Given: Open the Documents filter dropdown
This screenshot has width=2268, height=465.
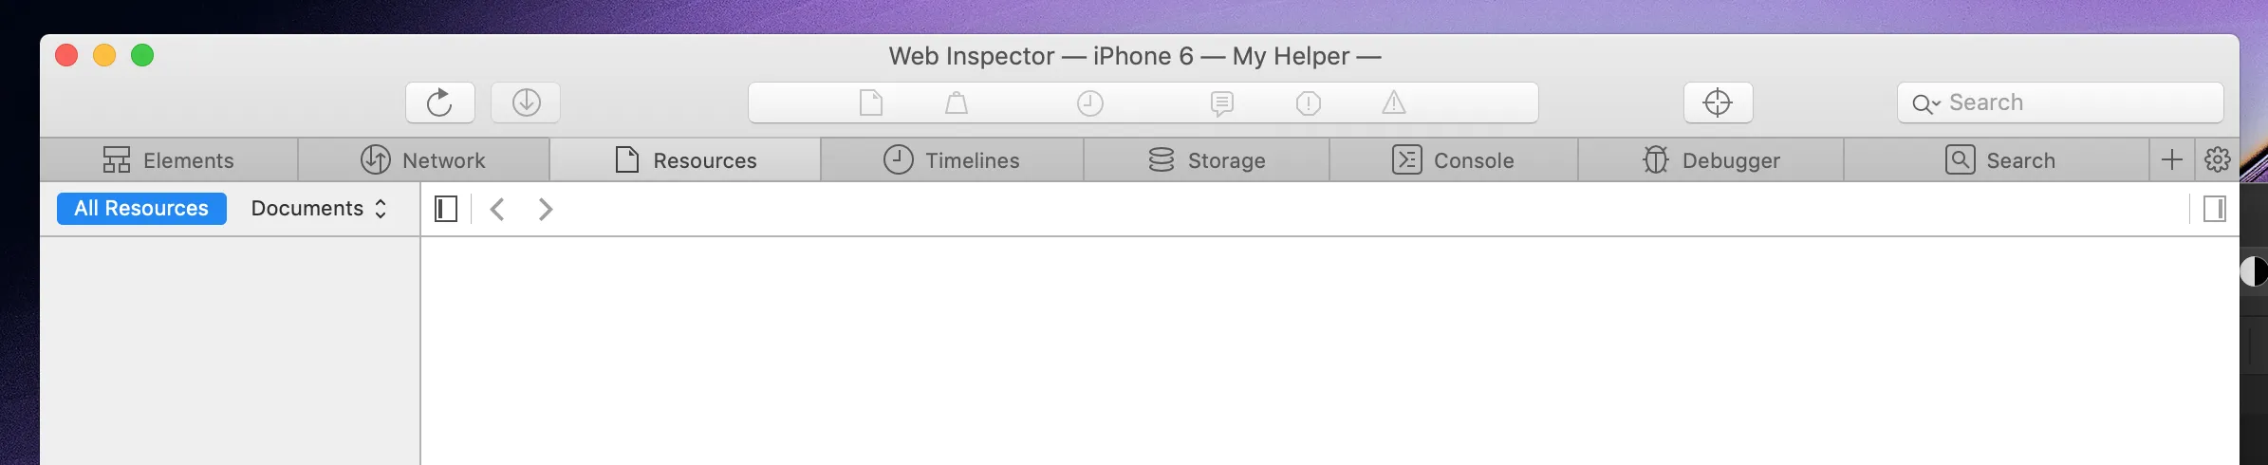Looking at the screenshot, I should (x=318, y=209).
